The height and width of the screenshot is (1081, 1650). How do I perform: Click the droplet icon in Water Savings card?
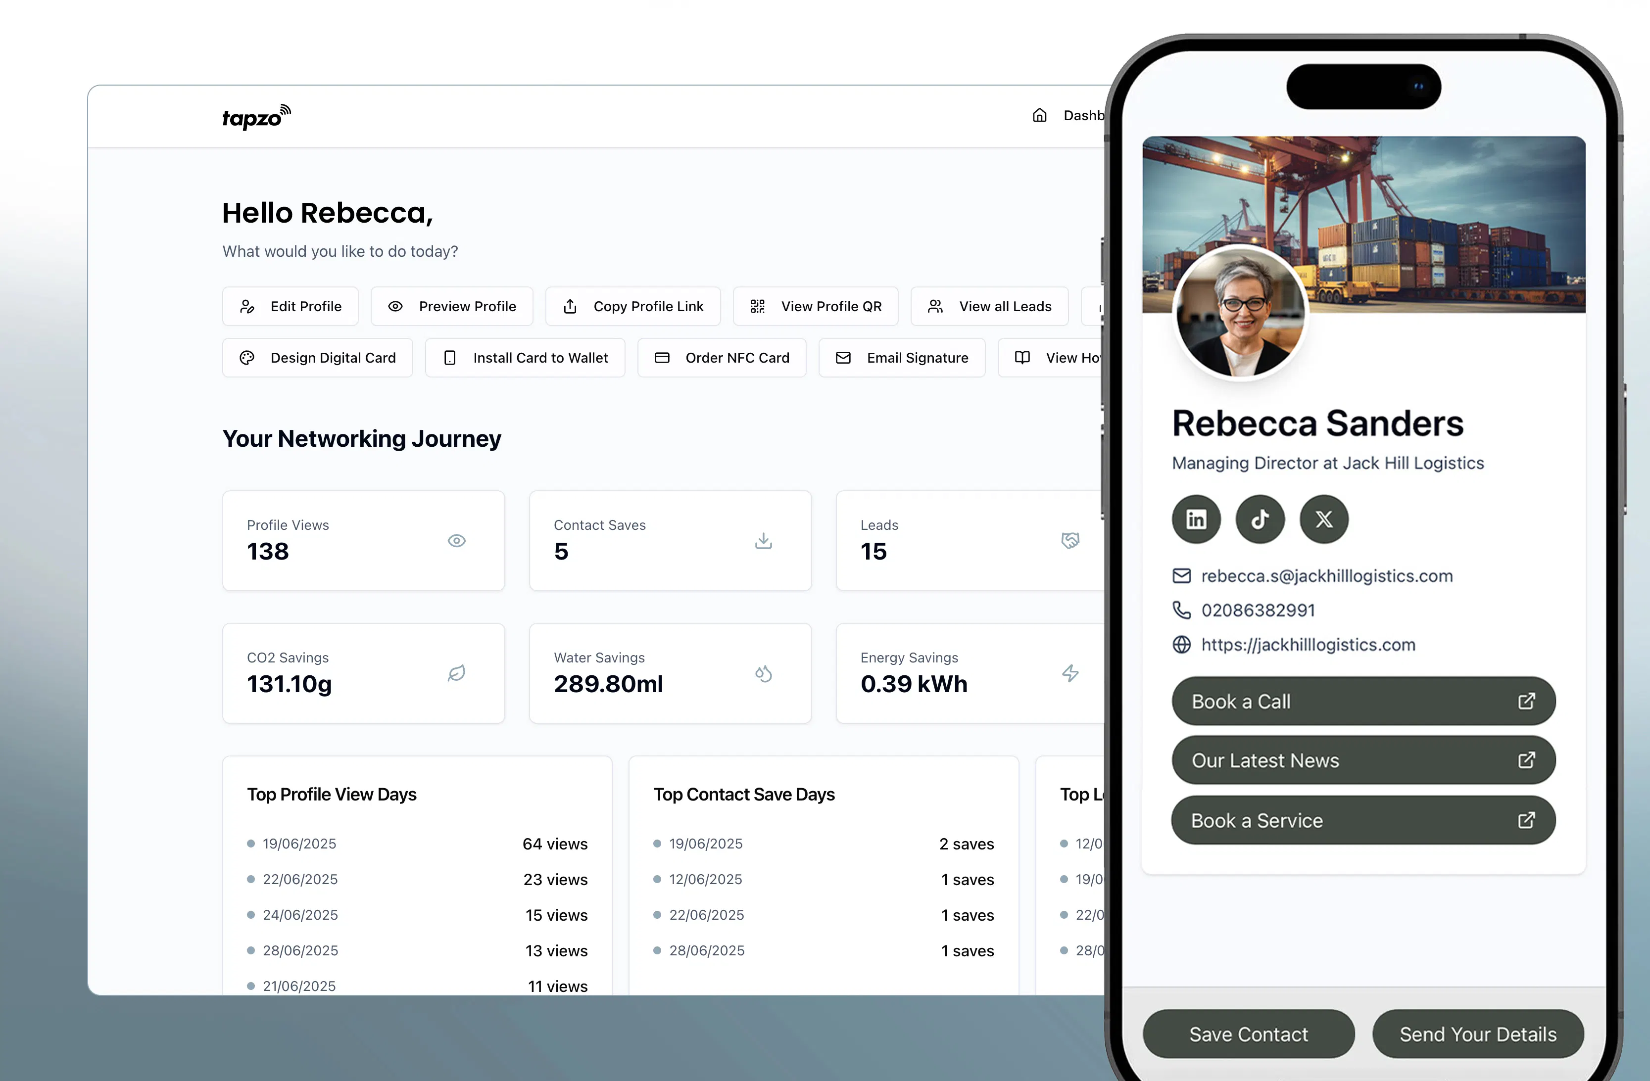pos(763,673)
